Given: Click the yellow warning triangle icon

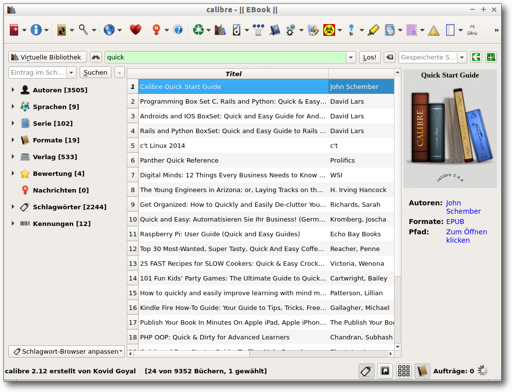Looking at the screenshot, I should click(x=434, y=30).
